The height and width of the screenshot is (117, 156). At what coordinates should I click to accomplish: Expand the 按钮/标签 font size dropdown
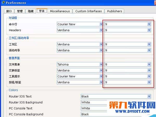149,82
